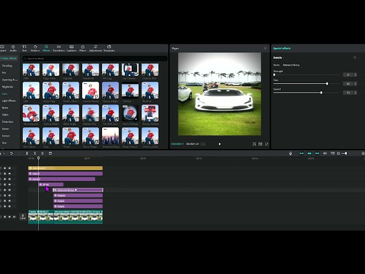The image size is (365, 274).
Task: Choose the Vignette effect thumbnail
Action: [71, 70]
